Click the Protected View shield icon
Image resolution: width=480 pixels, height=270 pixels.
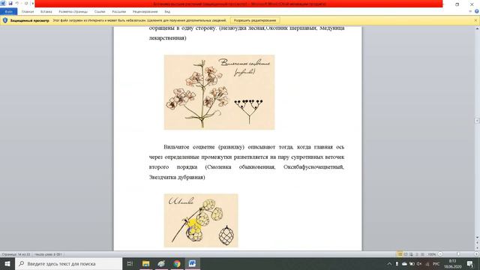[x=5, y=20]
